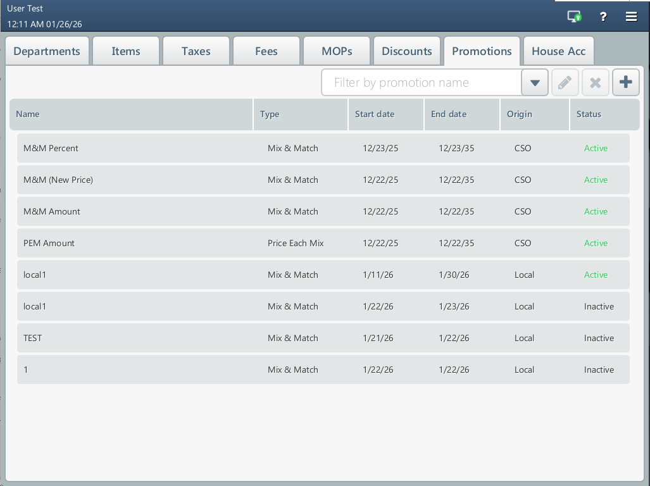Expand the promotion filter dropdown arrow
The image size is (650, 486).
(x=535, y=83)
